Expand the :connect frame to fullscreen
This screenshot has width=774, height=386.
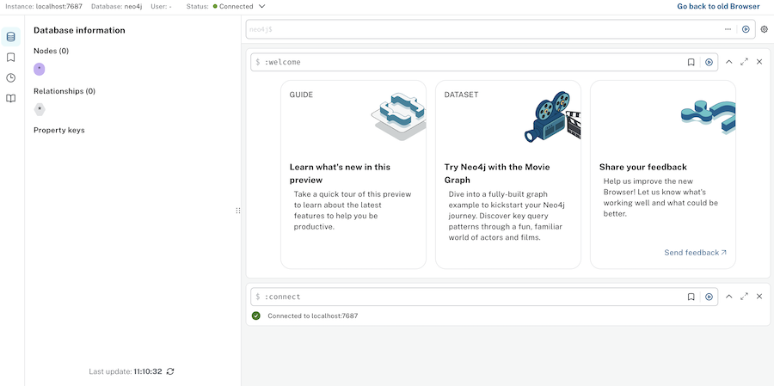[x=745, y=297]
